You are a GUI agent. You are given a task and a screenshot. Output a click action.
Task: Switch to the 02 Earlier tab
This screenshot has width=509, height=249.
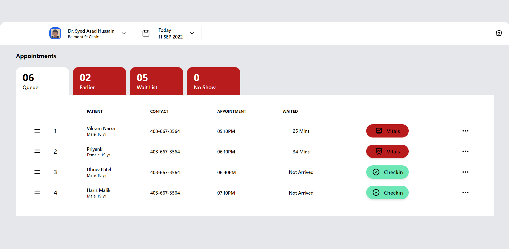click(100, 81)
